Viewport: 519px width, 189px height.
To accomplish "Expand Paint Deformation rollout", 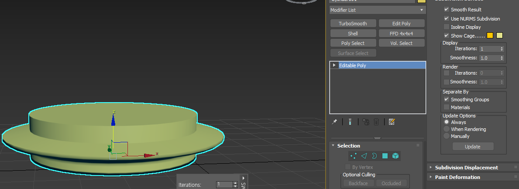I will point(431,177).
